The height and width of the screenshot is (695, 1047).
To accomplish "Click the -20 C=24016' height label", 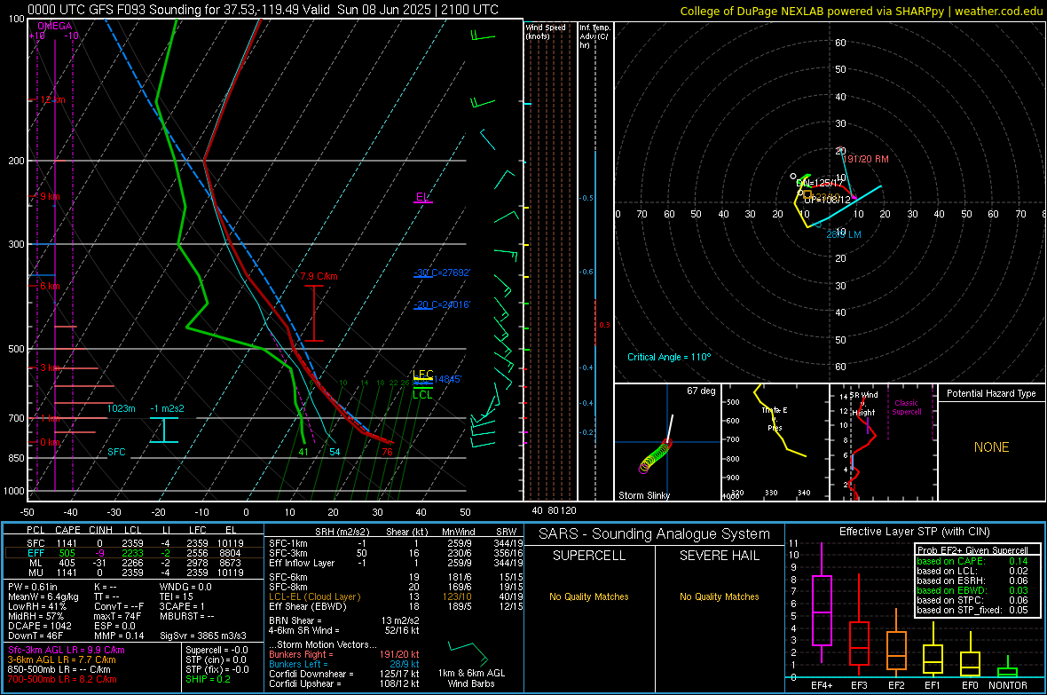I will 442,304.
